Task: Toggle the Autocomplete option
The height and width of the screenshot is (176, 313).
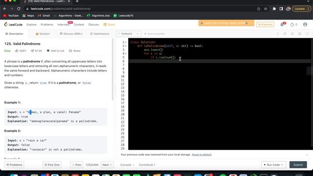Action: [x=155, y=34]
